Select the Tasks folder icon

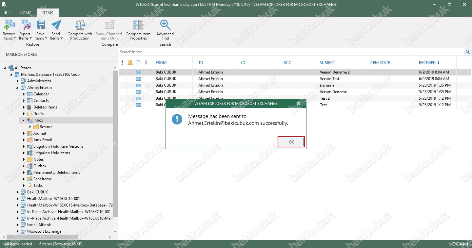point(30,186)
